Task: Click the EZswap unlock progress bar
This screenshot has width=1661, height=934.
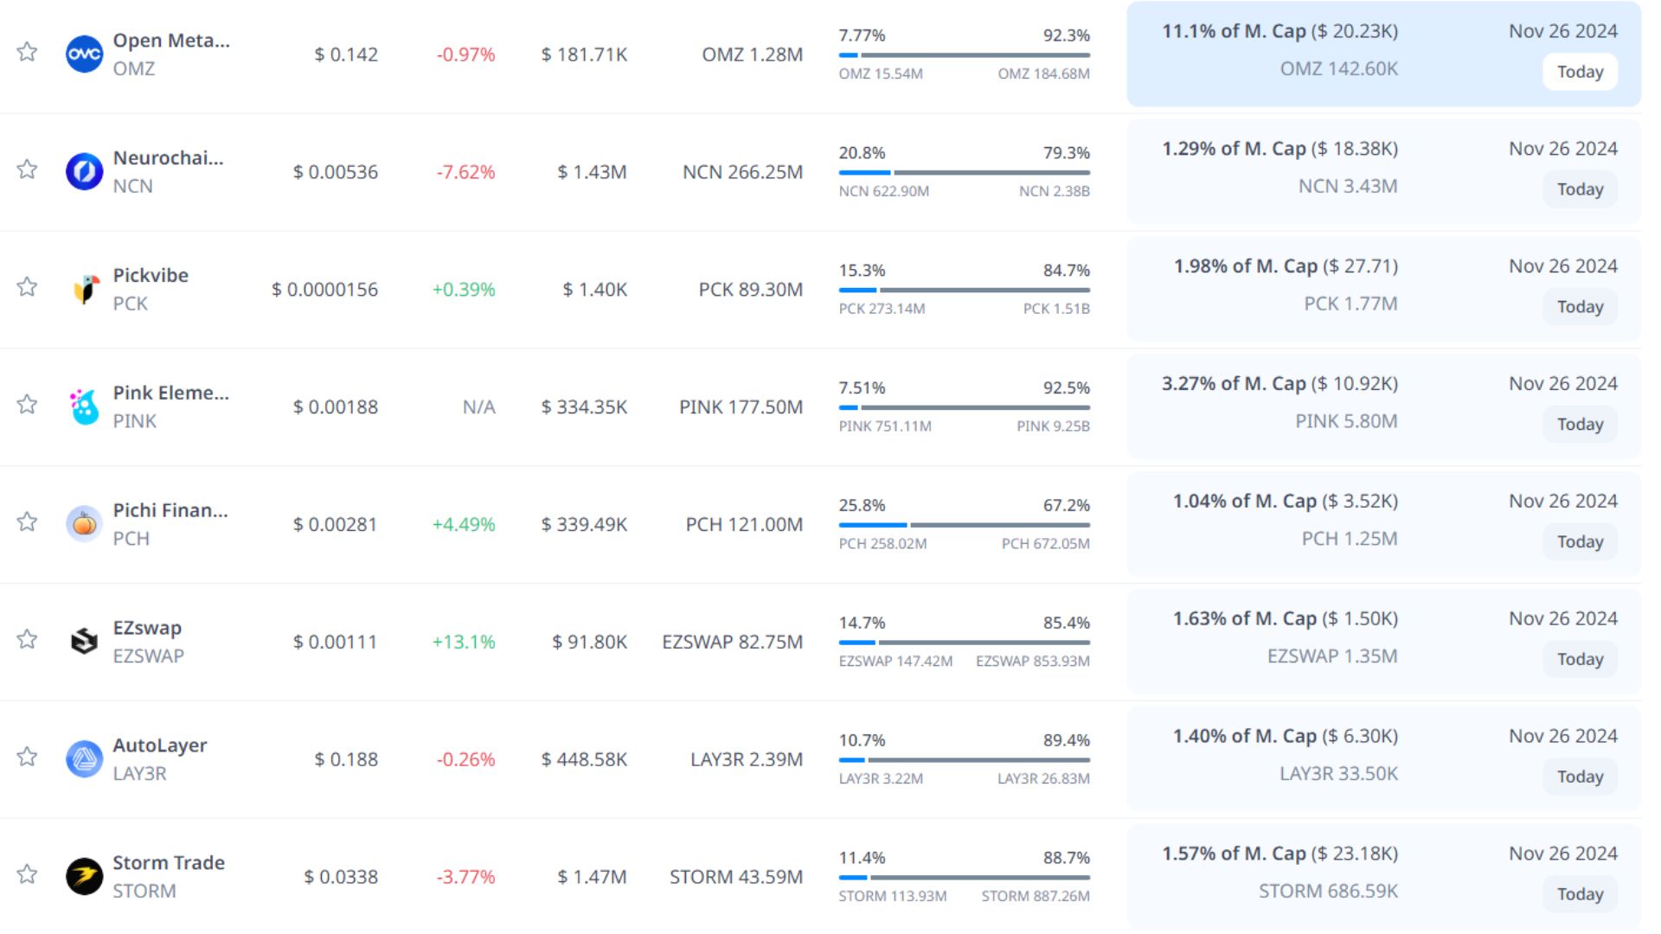Action: tap(964, 643)
